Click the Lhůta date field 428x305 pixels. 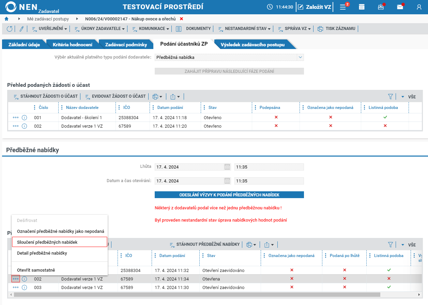189,167
